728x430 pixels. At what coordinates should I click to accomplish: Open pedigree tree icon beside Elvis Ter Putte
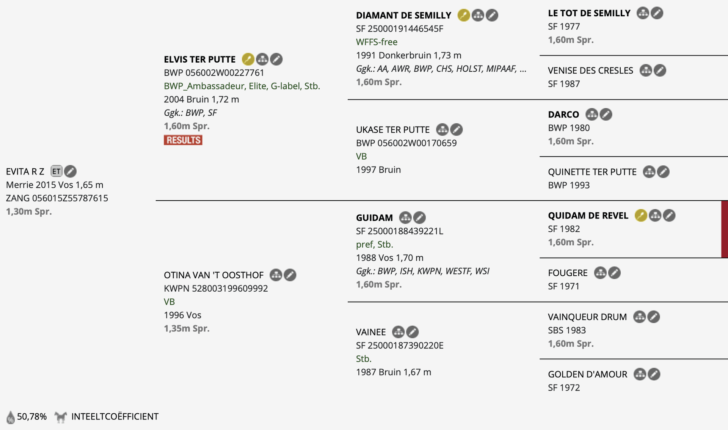click(262, 59)
